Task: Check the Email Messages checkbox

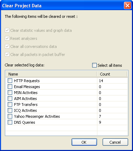Action: [10, 87]
